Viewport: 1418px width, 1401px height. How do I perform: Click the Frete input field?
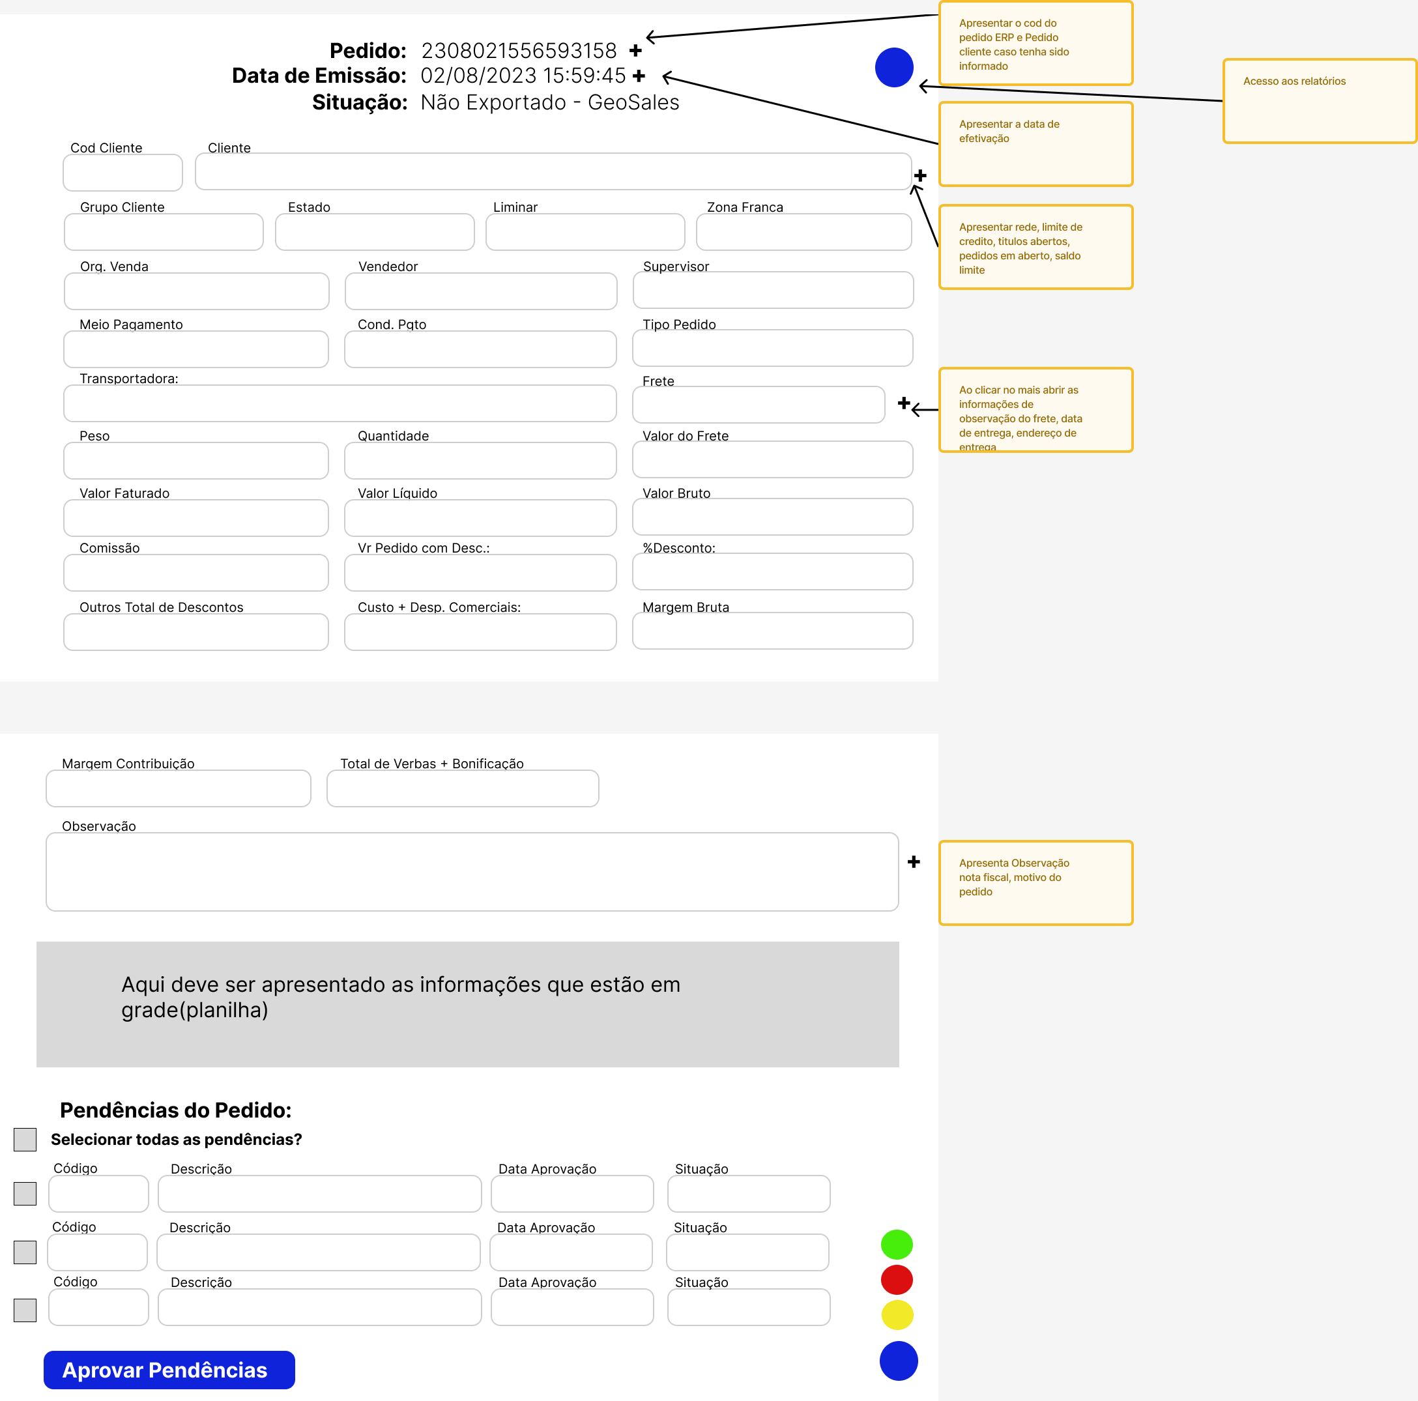(758, 405)
